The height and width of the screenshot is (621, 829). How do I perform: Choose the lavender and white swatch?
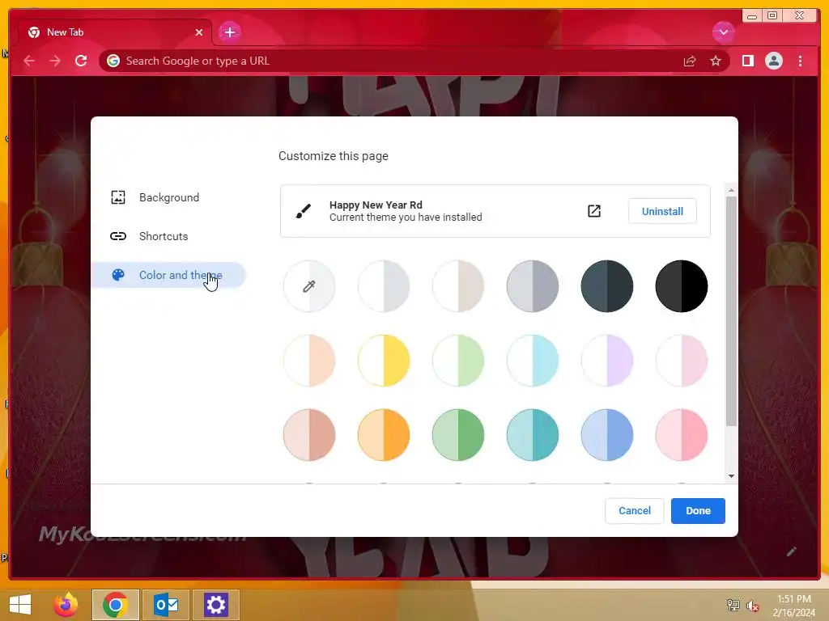point(607,361)
